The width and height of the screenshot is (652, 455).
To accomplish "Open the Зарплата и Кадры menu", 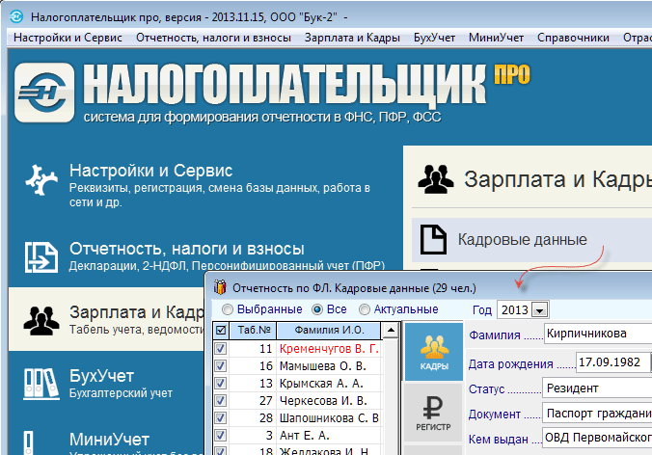I will click(x=352, y=38).
